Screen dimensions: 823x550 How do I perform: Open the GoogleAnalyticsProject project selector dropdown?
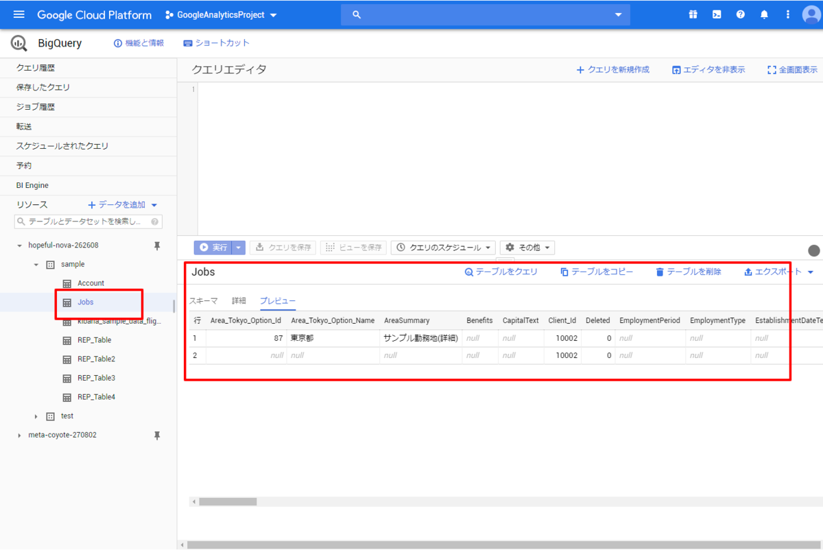click(221, 14)
